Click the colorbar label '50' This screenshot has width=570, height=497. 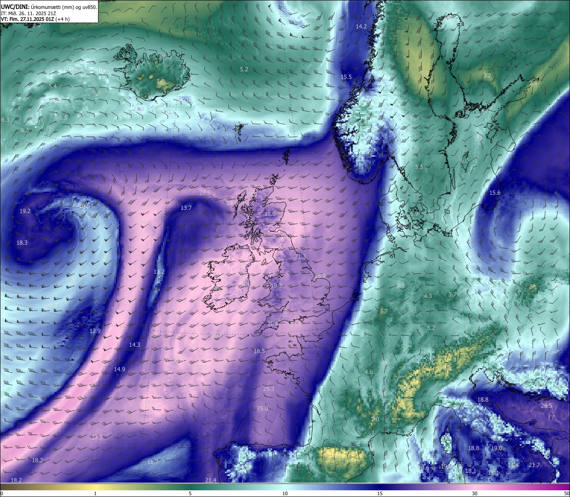(566, 493)
